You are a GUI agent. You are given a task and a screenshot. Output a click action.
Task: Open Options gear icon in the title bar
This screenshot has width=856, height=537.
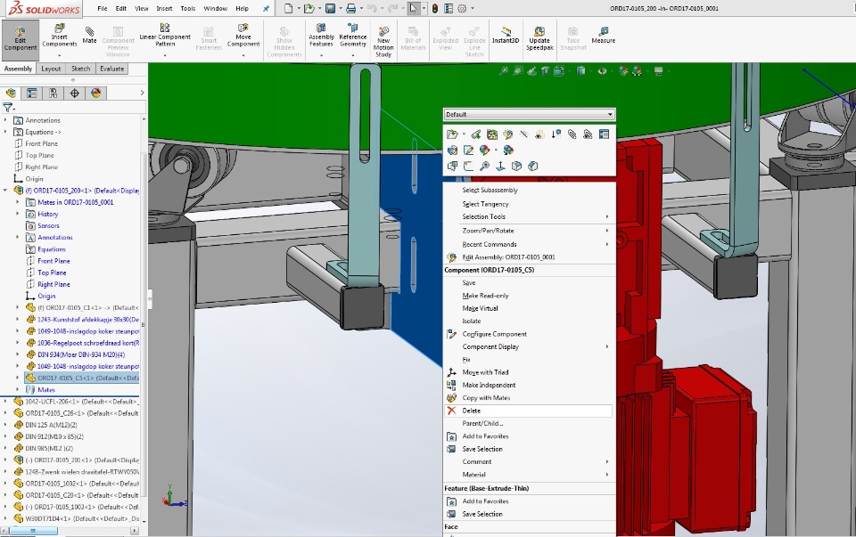pyautogui.click(x=462, y=8)
